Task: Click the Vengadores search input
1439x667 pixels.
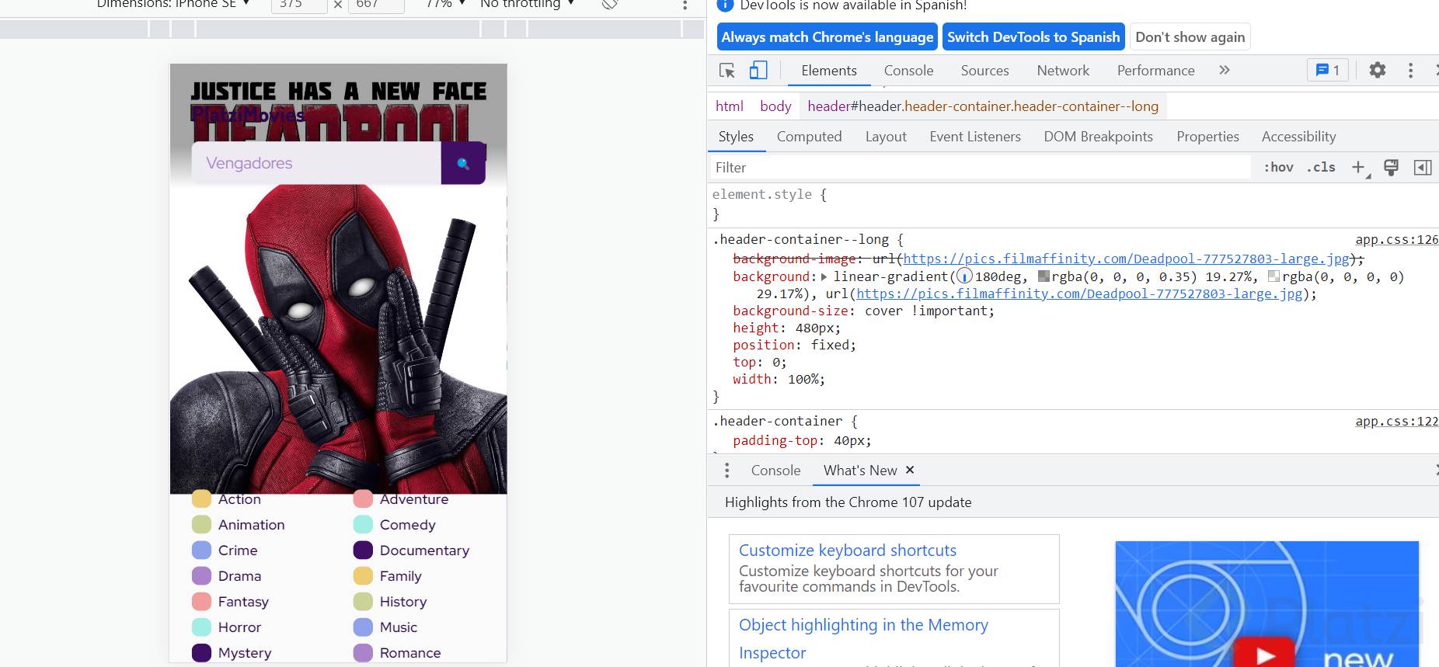Action: coord(316,163)
